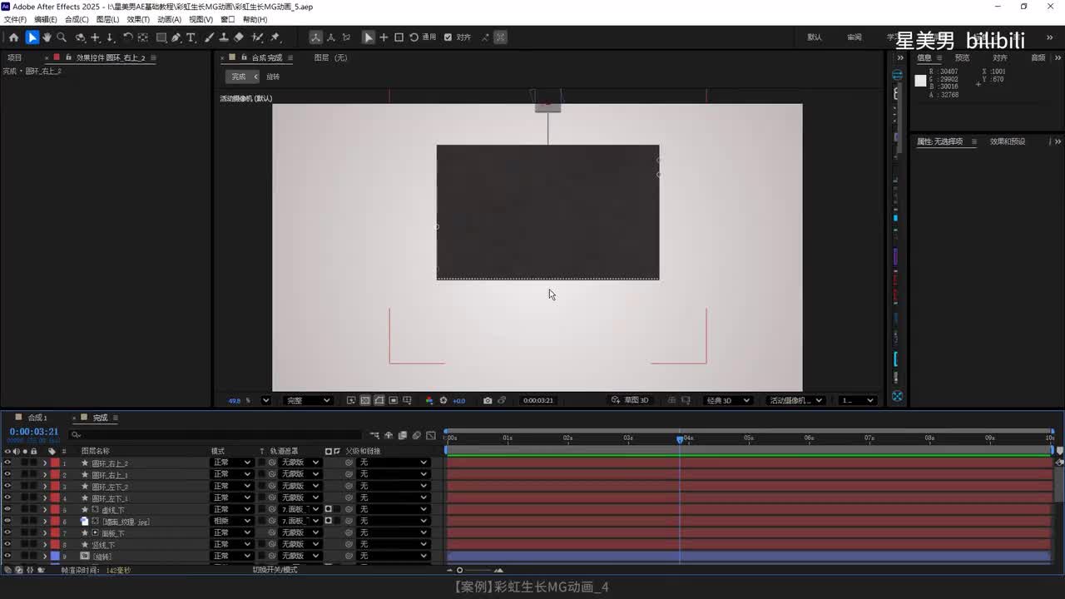The image size is (1065, 599).
Task: Toggle visibility of the 旋转 layer
Action: tap(7, 556)
